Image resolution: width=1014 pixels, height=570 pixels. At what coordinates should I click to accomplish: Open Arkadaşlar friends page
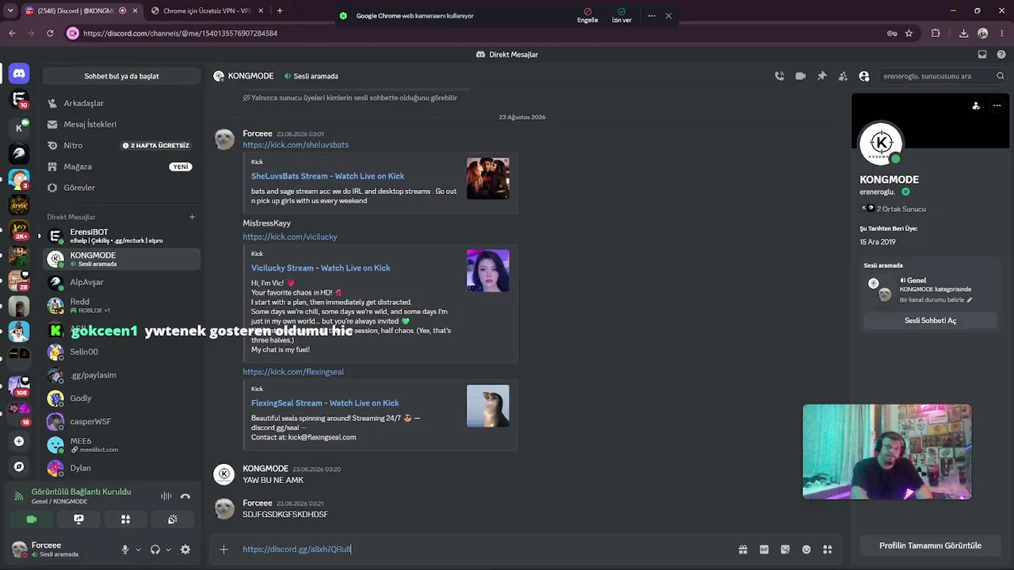[121, 103]
